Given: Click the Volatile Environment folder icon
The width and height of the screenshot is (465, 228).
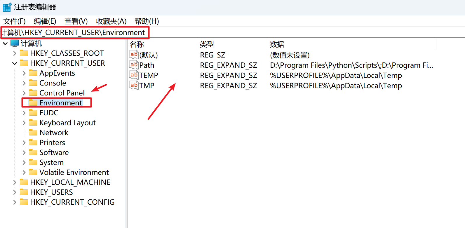Looking at the screenshot, I should (33, 172).
